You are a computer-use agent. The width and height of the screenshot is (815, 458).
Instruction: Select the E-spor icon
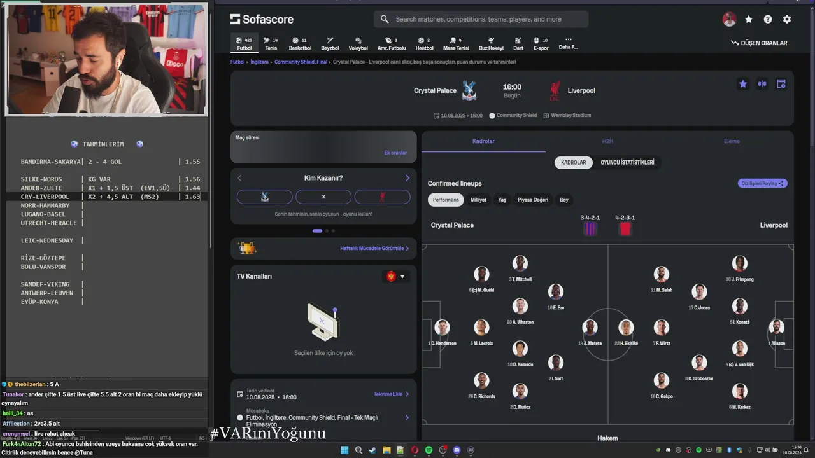(541, 44)
